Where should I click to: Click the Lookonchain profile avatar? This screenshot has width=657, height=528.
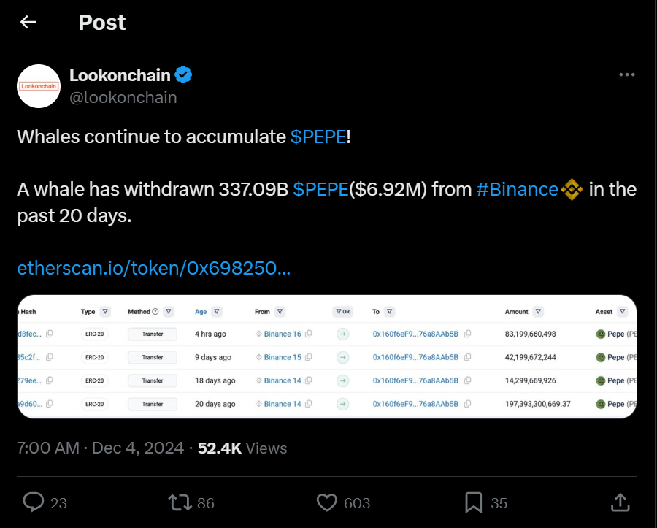(x=38, y=85)
